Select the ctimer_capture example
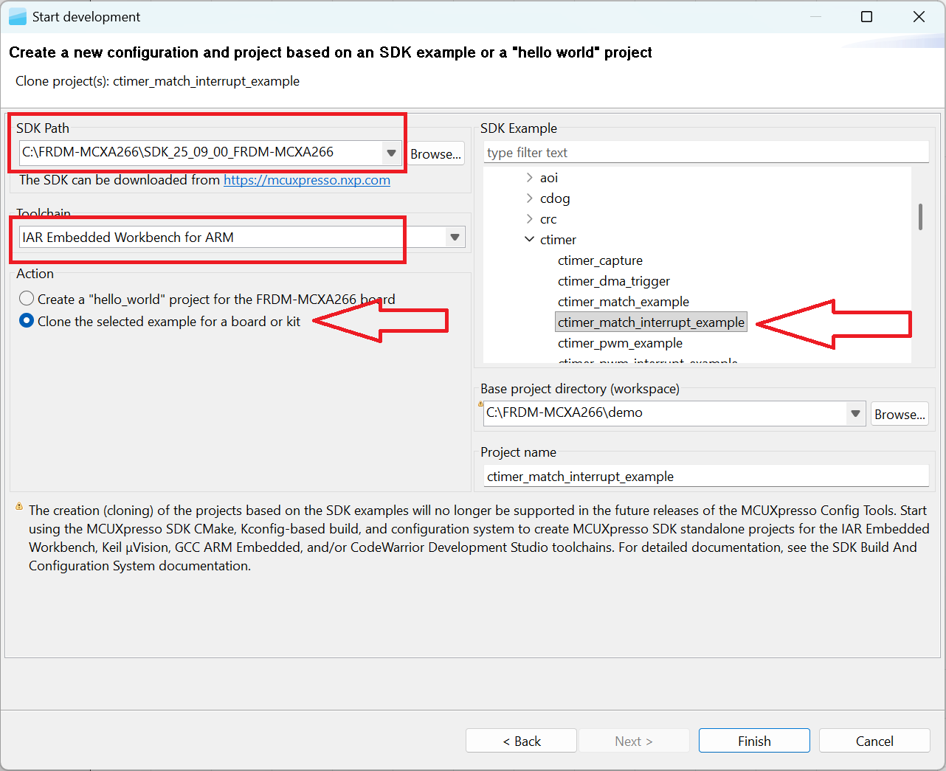This screenshot has width=946, height=771. (x=601, y=260)
